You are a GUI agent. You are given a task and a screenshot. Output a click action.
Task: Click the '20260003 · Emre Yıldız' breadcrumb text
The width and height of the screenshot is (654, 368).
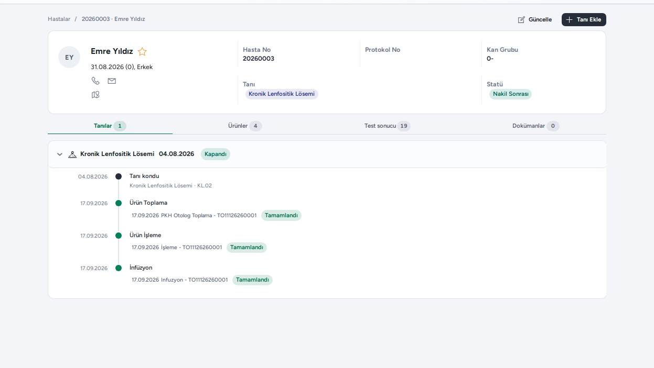(113, 19)
